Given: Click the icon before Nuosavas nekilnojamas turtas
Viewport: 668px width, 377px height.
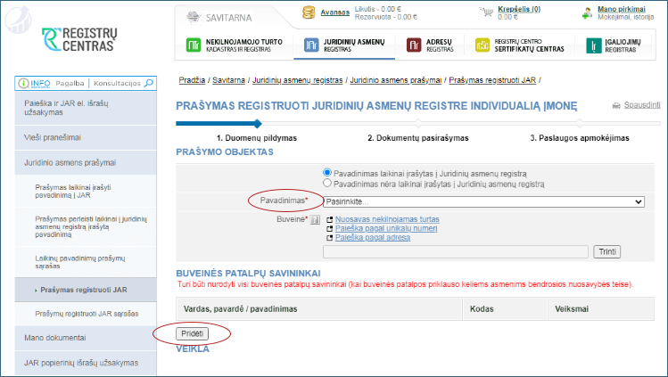Looking at the screenshot, I should click(329, 220).
